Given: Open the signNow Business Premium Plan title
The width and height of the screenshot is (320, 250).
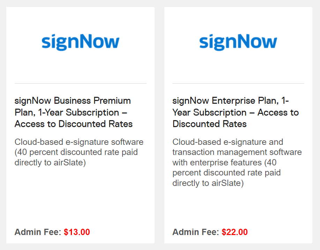Looking at the screenshot, I should (74, 112).
